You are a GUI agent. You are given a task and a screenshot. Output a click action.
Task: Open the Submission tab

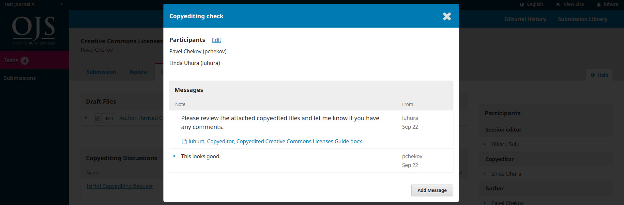coord(101,71)
